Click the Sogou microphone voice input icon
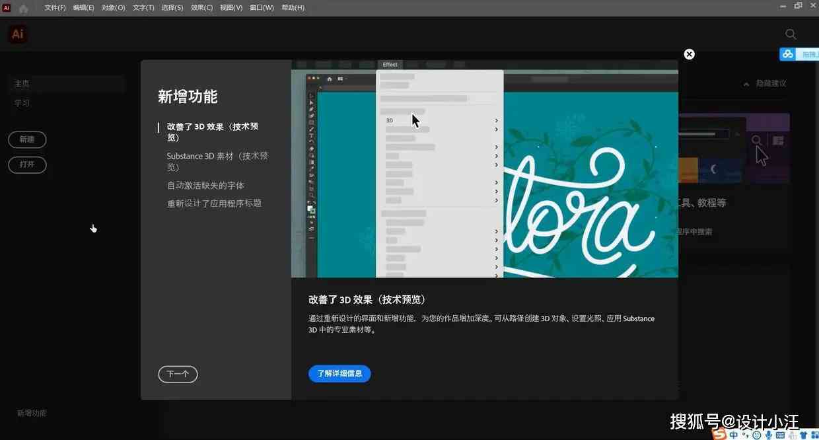Viewport: 819px width, 440px height. (x=769, y=435)
